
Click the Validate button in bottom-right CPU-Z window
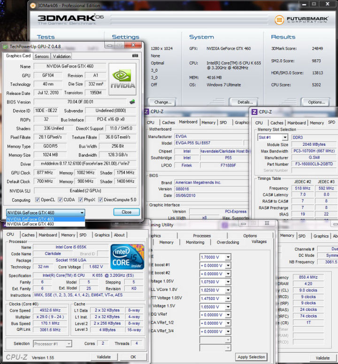(x=323, y=358)
